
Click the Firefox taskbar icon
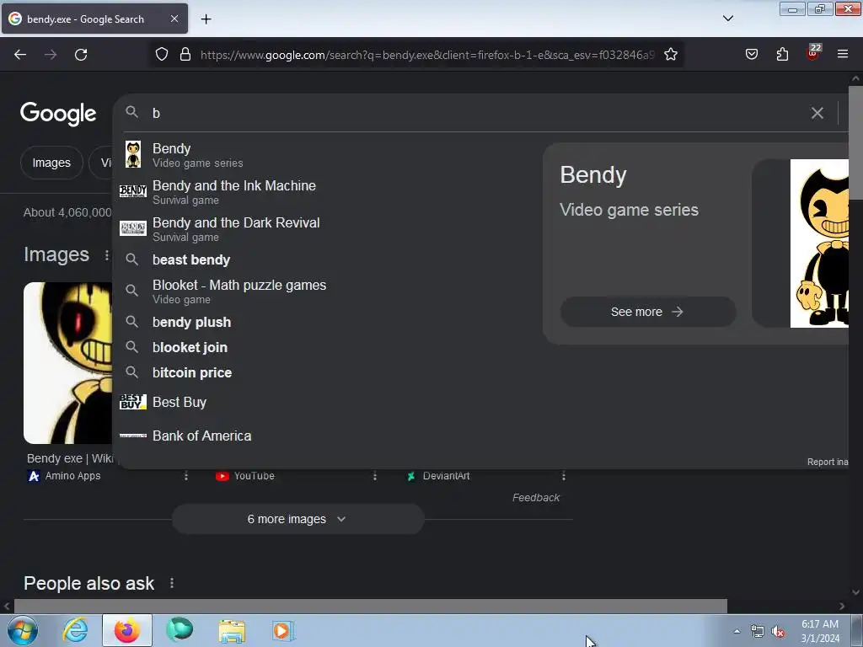(x=127, y=630)
